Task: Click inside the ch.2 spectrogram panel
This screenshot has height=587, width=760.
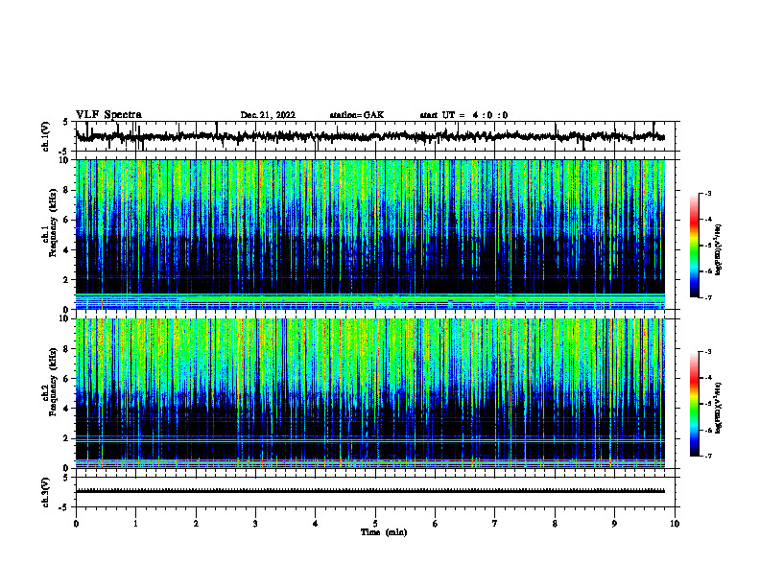Action: pyautogui.click(x=370, y=393)
